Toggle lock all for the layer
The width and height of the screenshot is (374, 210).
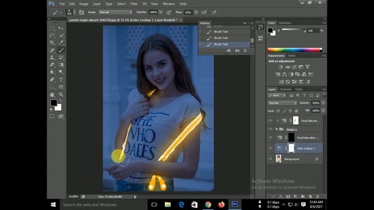tap(296, 111)
